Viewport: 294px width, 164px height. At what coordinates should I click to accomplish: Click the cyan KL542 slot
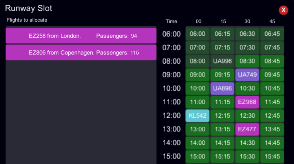pos(197,116)
